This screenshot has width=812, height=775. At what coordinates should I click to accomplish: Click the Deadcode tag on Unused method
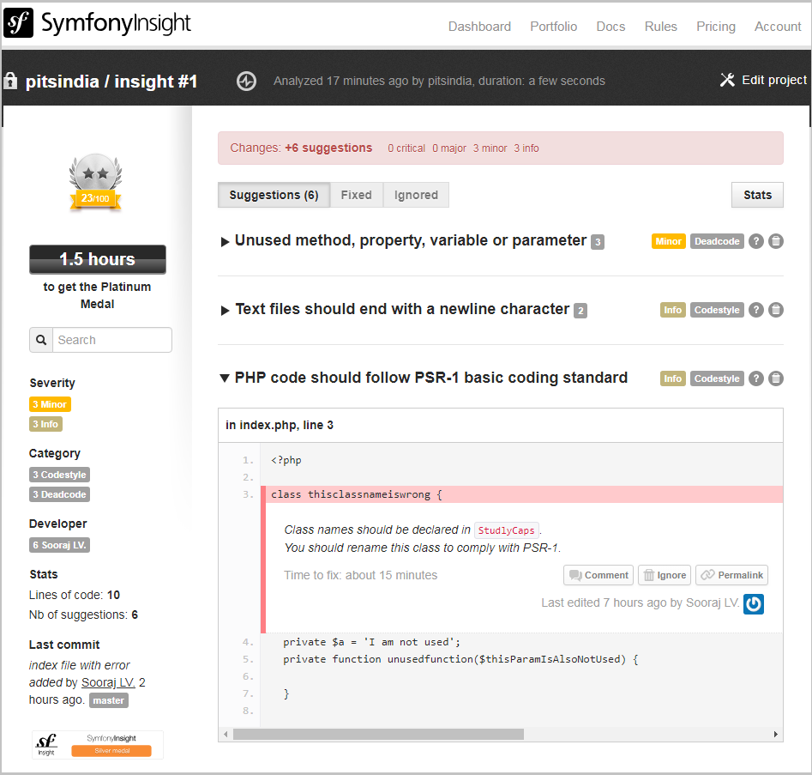click(717, 241)
